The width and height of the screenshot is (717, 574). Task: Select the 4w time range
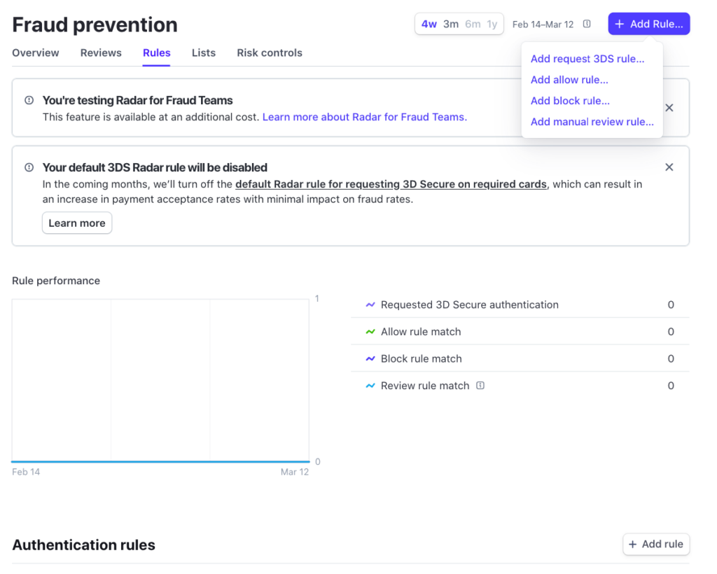coord(429,24)
